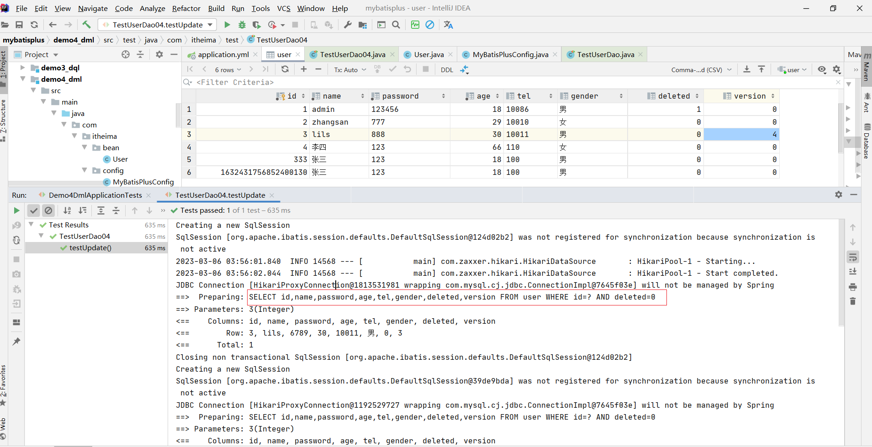The height and width of the screenshot is (447, 872).
Task: Open the Refactor menu
Action: [186, 8]
